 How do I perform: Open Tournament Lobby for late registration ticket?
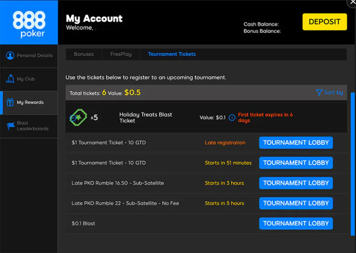296,143
